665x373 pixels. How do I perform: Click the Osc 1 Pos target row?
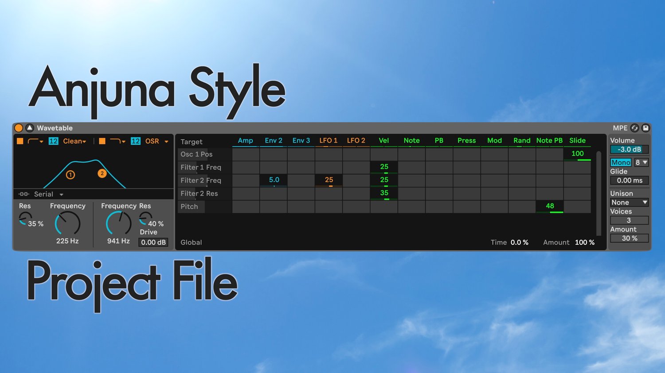(204, 154)
